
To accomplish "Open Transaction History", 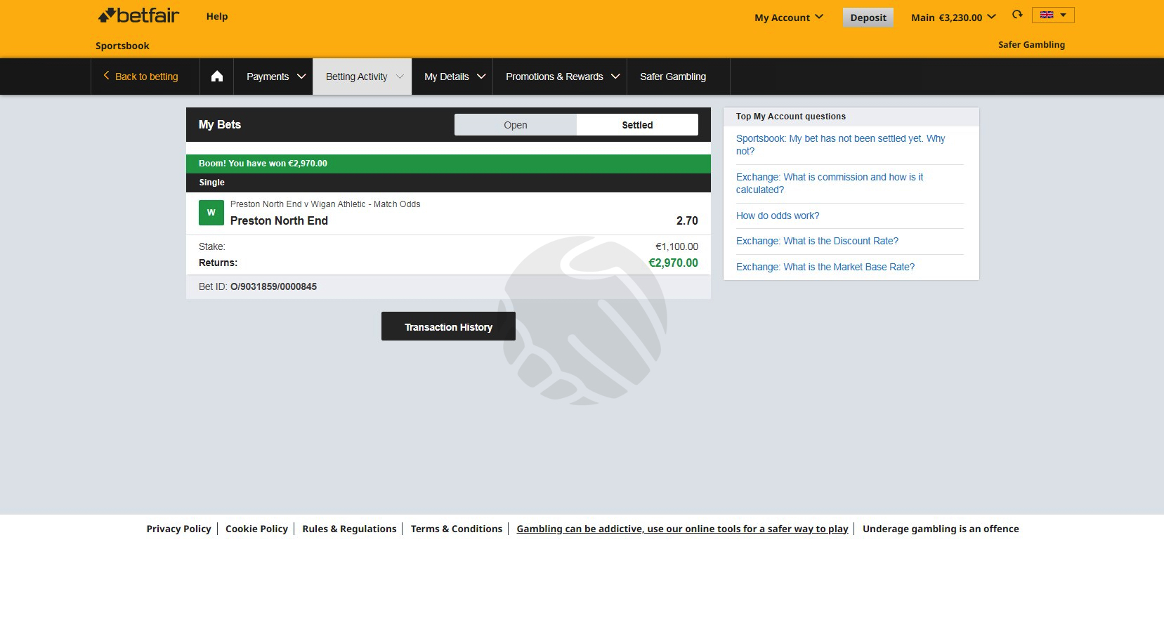I will click(x=448, y=326).
